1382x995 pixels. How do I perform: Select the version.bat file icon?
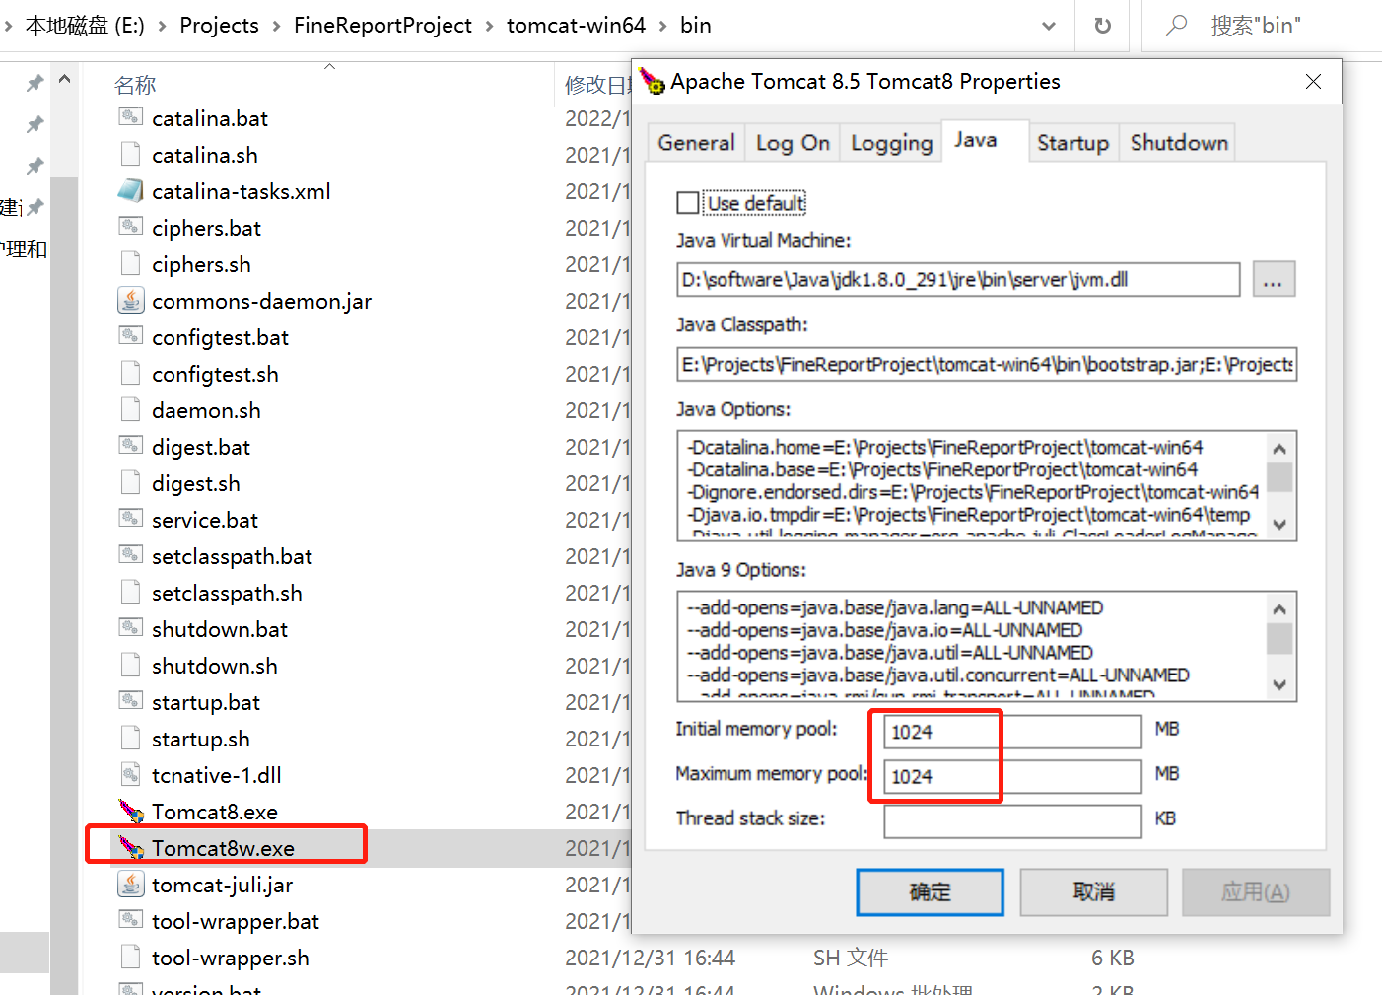(x=131, y=988)
